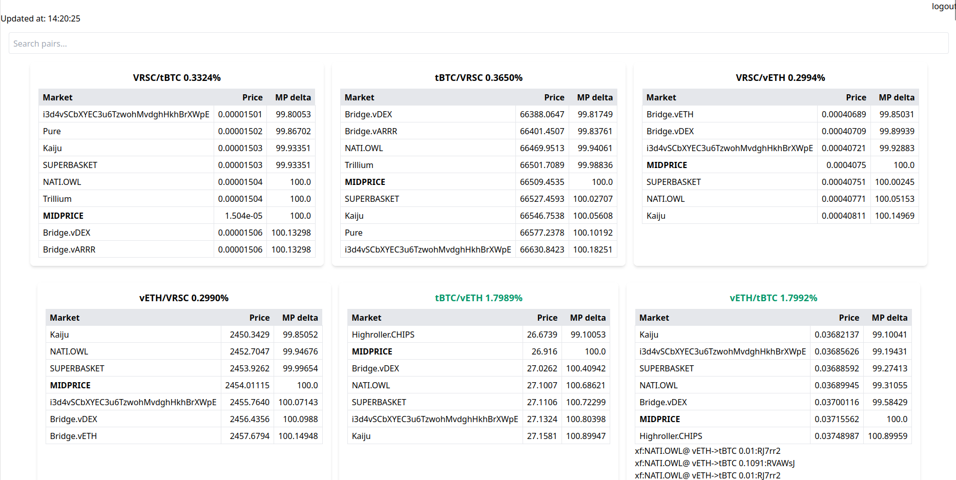Screen dimensions: 956x480
Task: Click the Updated at 14:20:25 timestamp
Action: pos(41,18)
